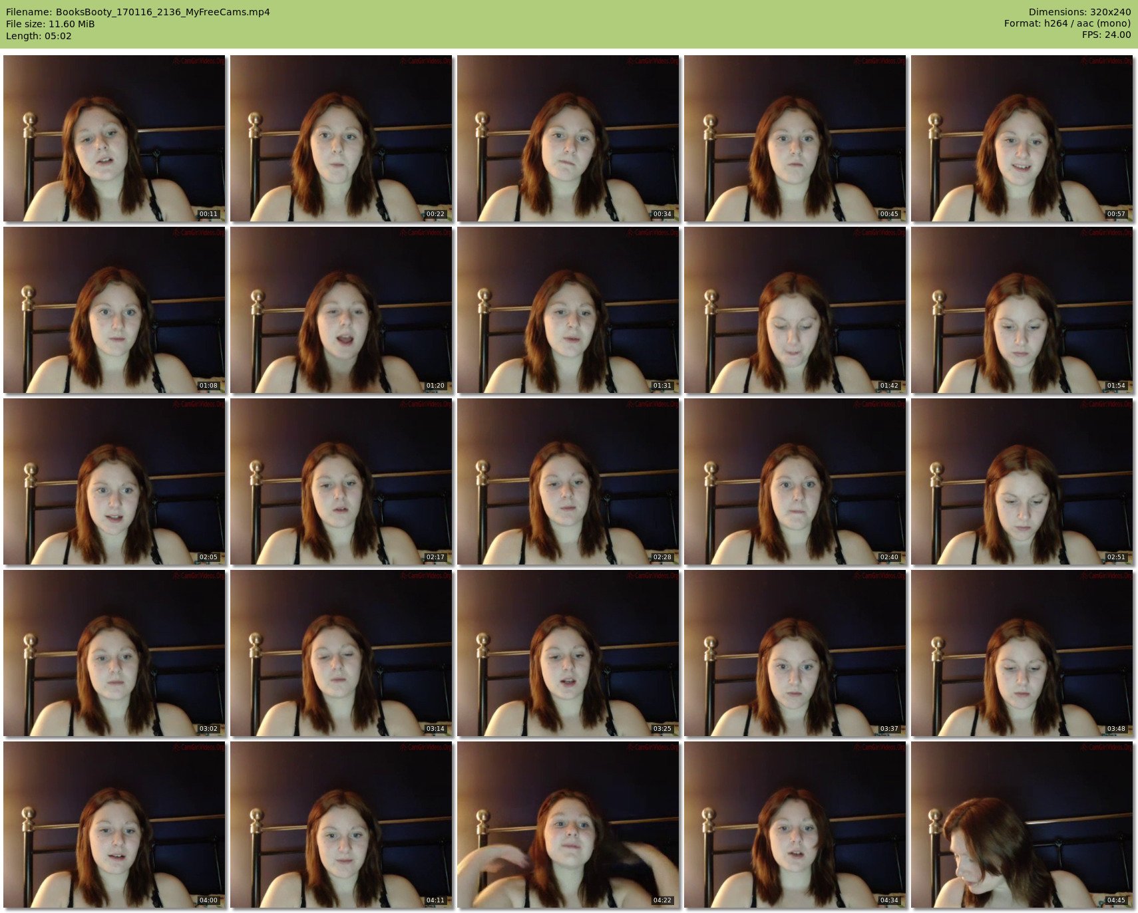Select the thumbnail stamped 00:22
Screen dimensions: 1138x913
coord(341,138)
